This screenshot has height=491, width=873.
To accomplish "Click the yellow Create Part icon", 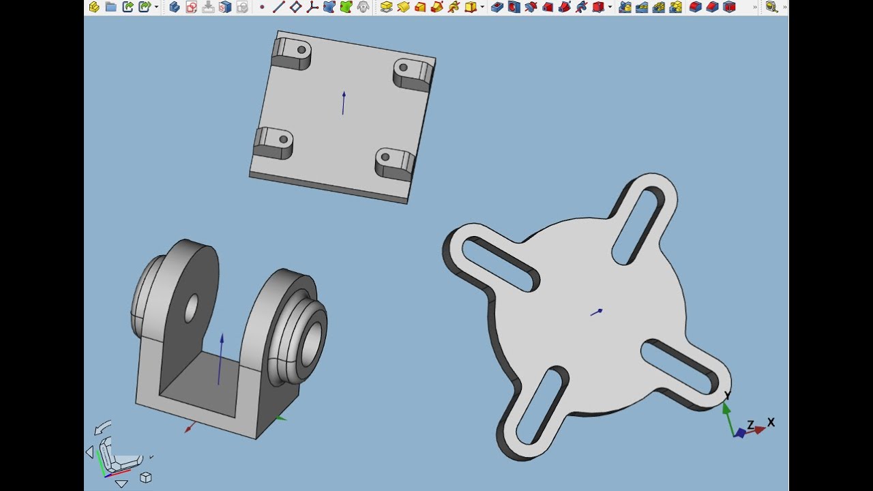I will [94, 7].
